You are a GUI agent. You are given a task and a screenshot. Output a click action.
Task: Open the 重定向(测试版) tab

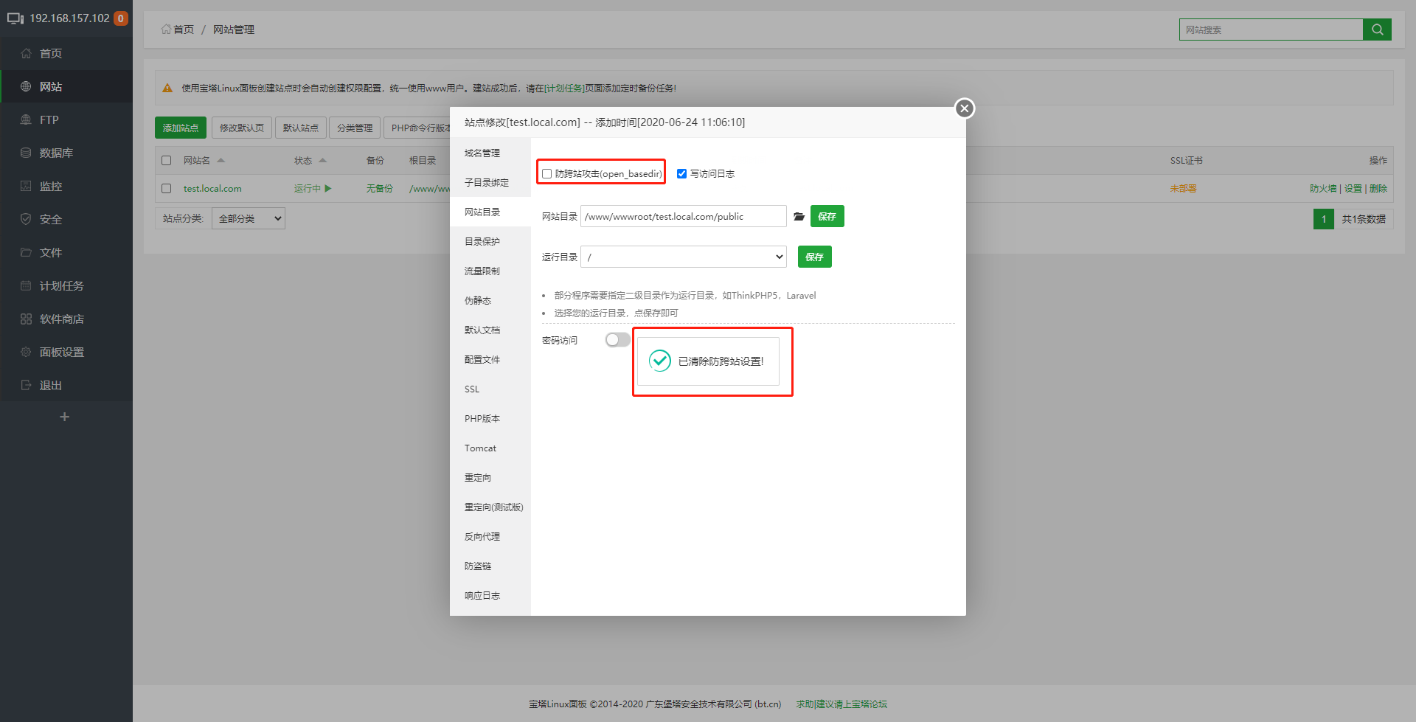[x=490, y=507]
